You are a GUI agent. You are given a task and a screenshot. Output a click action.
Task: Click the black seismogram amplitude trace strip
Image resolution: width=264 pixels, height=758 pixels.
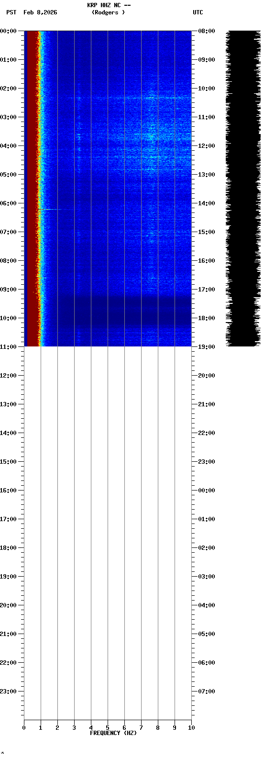[x=243, y=189]
